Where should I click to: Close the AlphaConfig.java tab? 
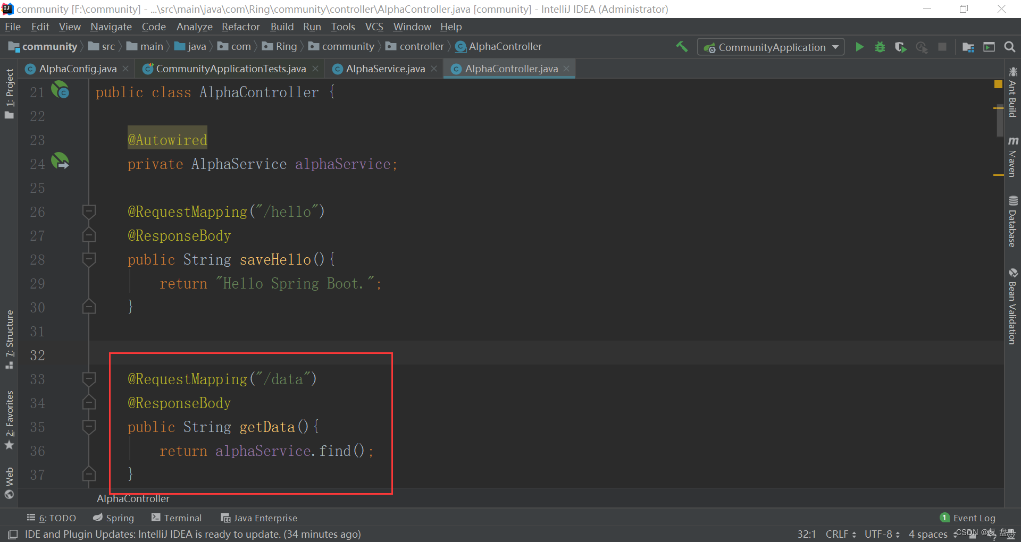[125, 69]
